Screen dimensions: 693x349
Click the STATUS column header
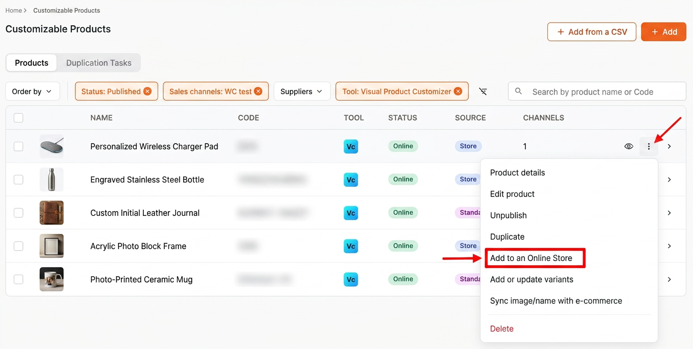coord(403,118)
